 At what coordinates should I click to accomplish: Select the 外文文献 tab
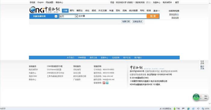102,11
